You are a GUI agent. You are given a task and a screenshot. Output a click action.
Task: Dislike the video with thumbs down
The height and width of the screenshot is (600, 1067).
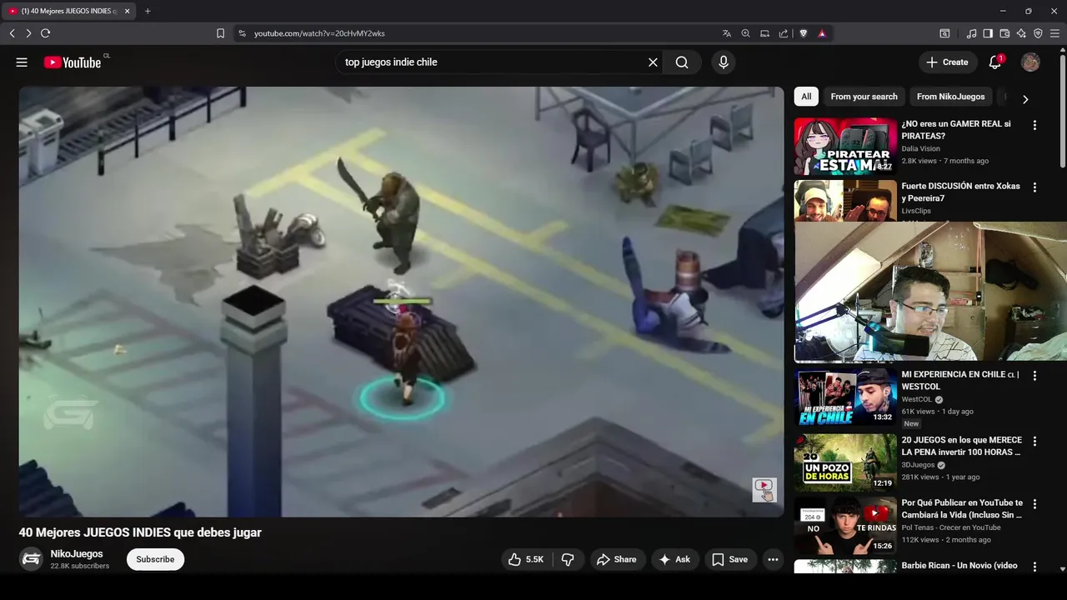click(568, 560)
